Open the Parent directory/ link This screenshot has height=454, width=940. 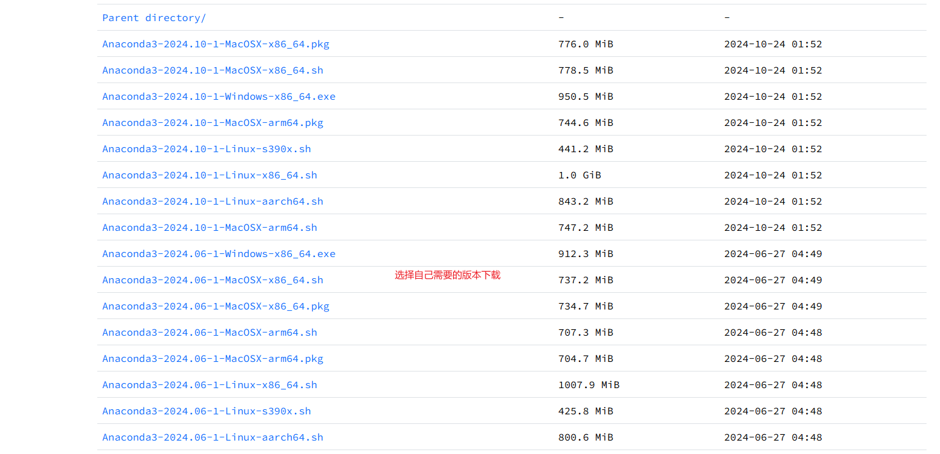[x=154, y=18]
